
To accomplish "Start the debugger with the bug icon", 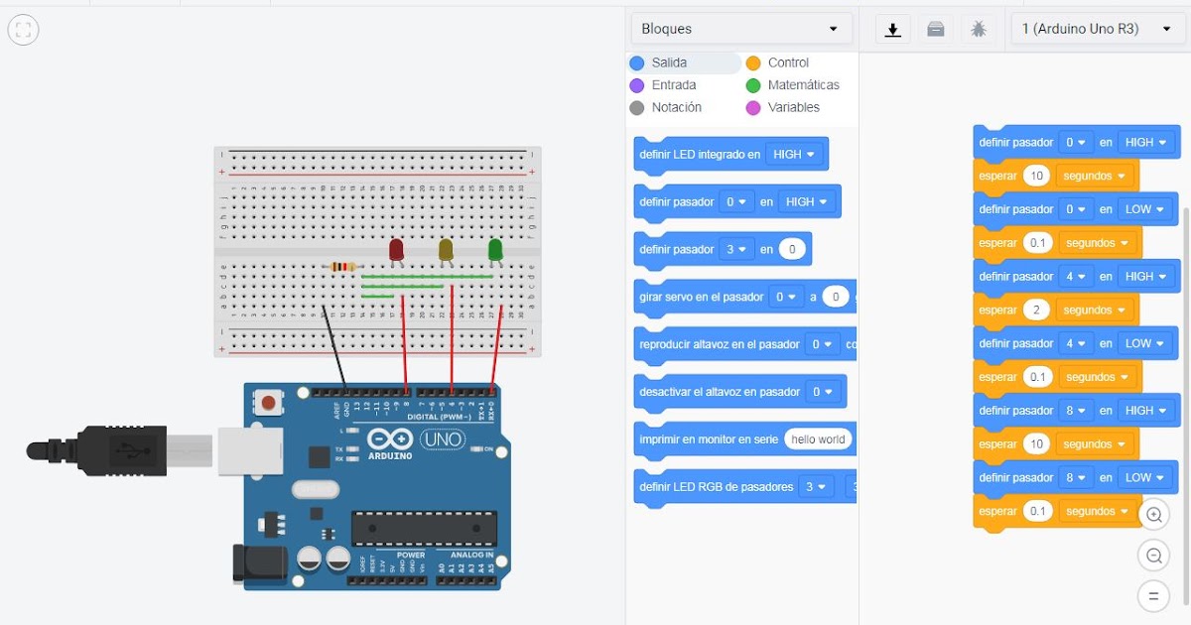I will (978, 28).
